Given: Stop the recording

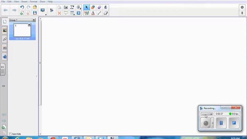Looking at the screenshot, I should [234, 123].
